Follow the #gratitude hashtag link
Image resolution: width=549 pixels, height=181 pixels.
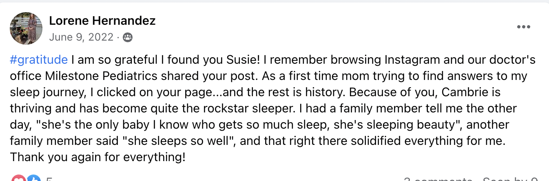click(38, 60)
